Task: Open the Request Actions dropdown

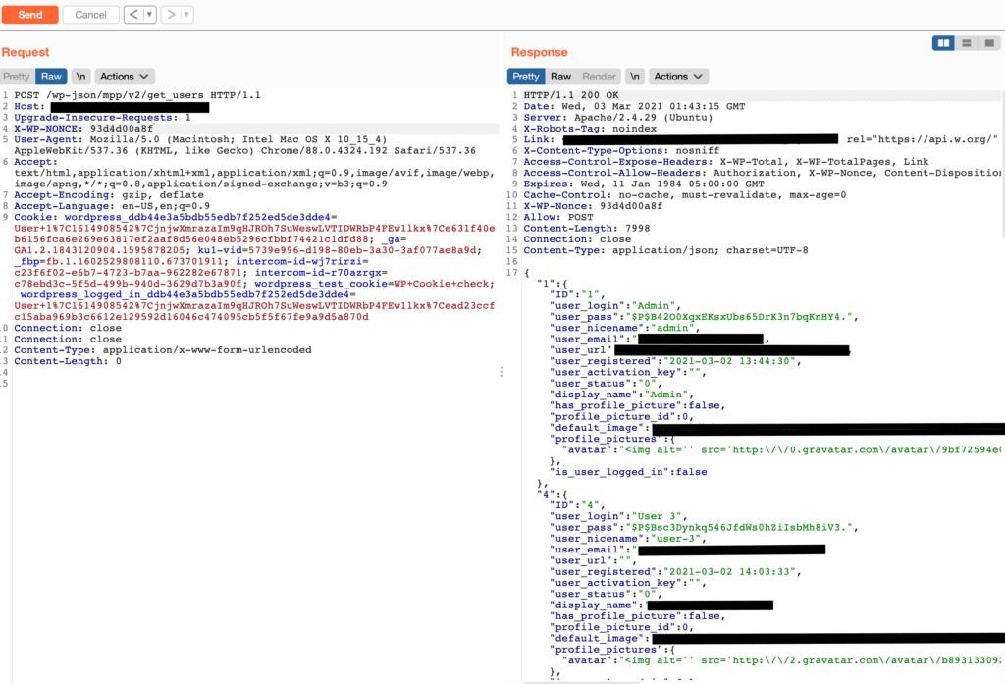Action: coord(125,77)
